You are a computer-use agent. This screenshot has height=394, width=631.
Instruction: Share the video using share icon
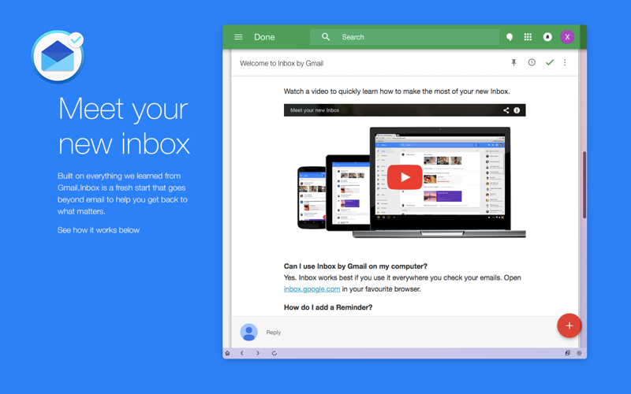click(x=506, y=110)
